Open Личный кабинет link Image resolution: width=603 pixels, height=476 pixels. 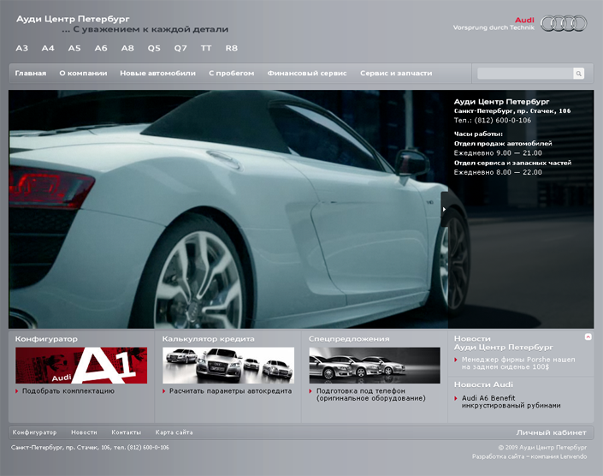click(x=551, y=432)
